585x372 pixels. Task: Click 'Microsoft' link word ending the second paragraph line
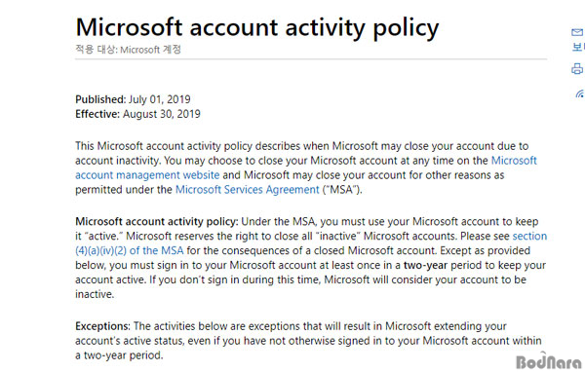tap(514, 161)
